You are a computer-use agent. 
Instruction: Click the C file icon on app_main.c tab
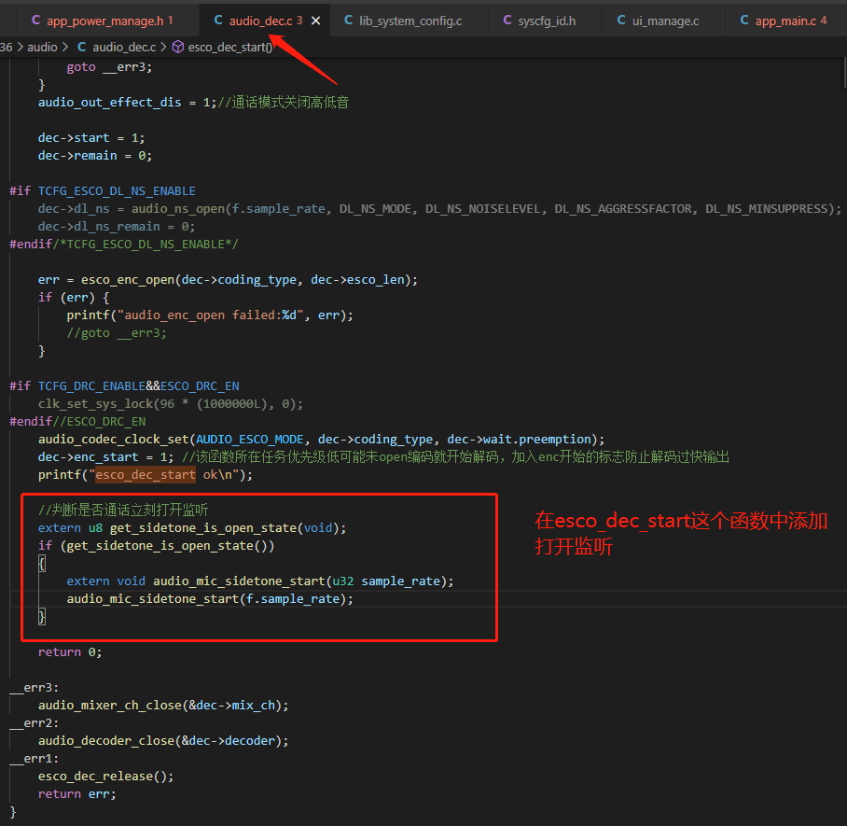click(744, 20)
